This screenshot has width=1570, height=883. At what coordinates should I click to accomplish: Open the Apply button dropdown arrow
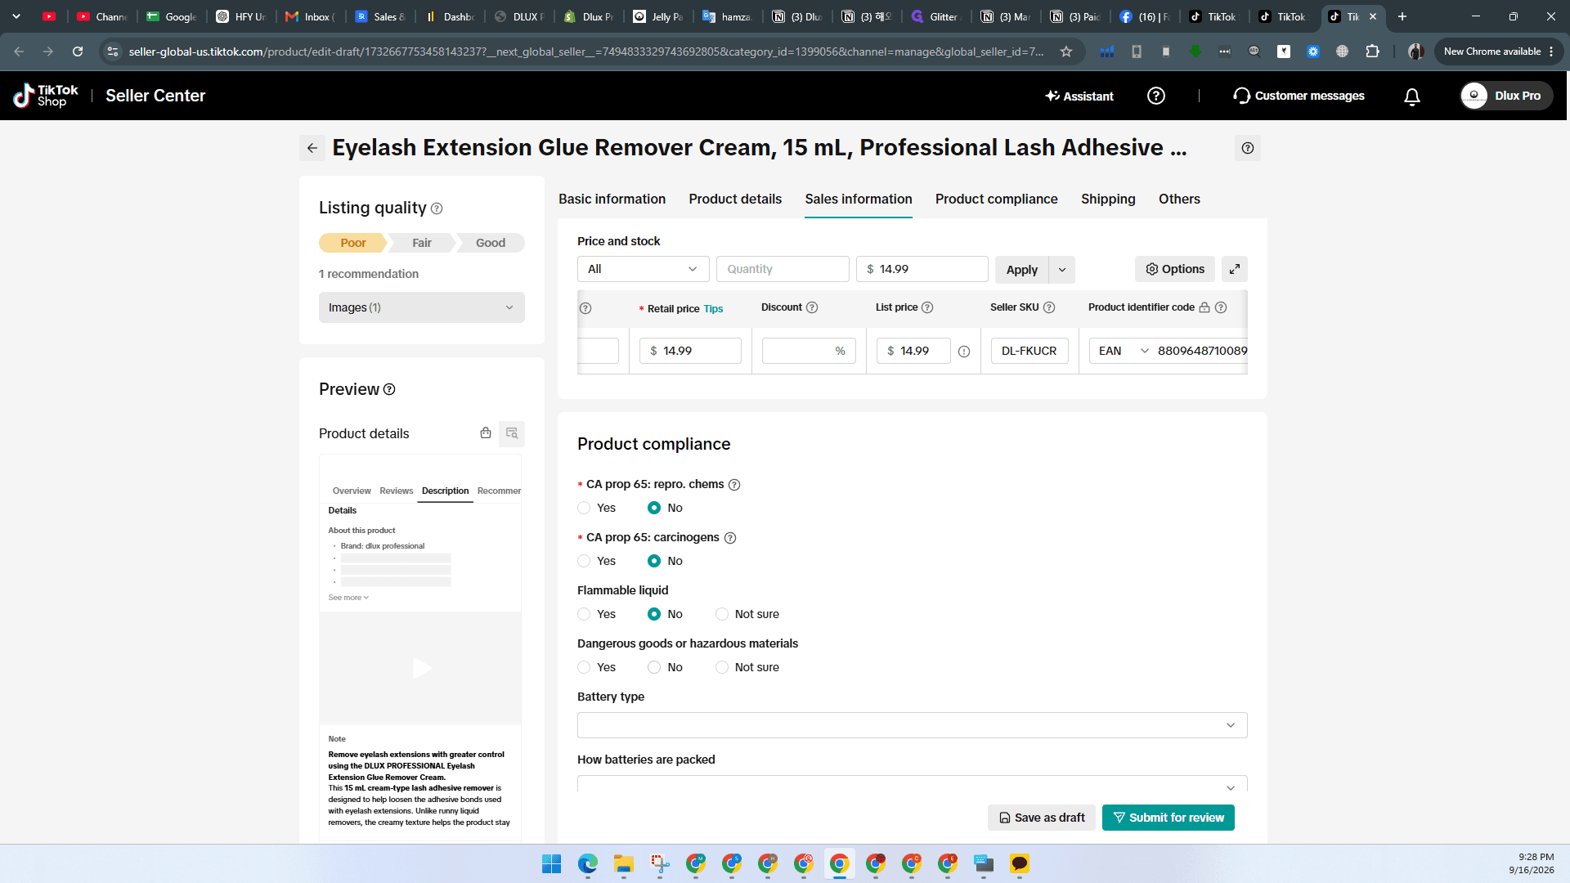pos(1062,270)
